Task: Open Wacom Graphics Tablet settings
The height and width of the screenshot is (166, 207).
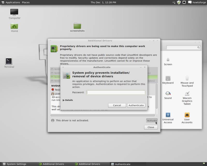Action: 187,98
